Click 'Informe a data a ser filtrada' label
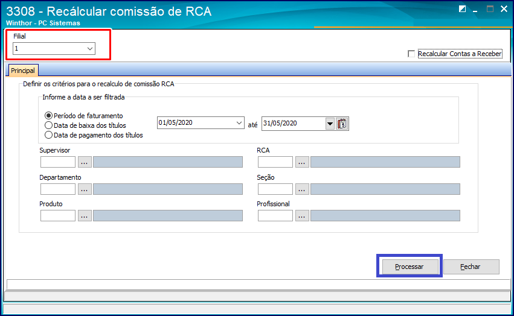 point(83,97)
